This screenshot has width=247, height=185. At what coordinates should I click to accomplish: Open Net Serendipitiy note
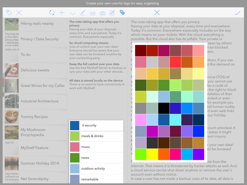(x=35, y=178)
